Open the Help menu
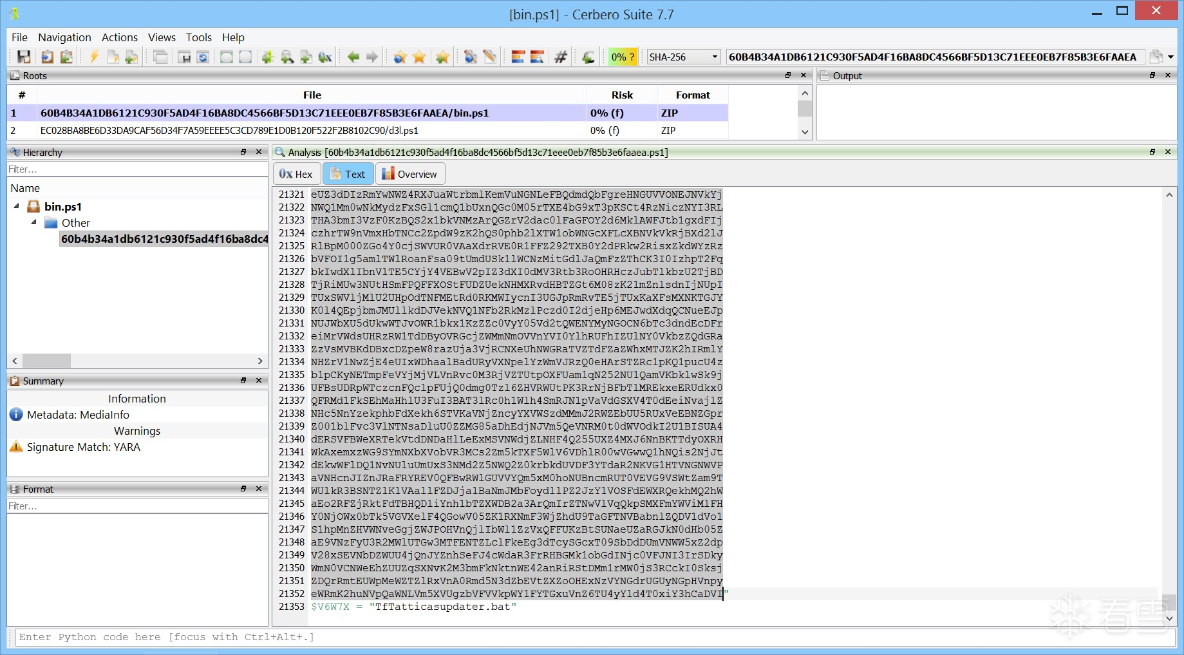 [233, 37]
